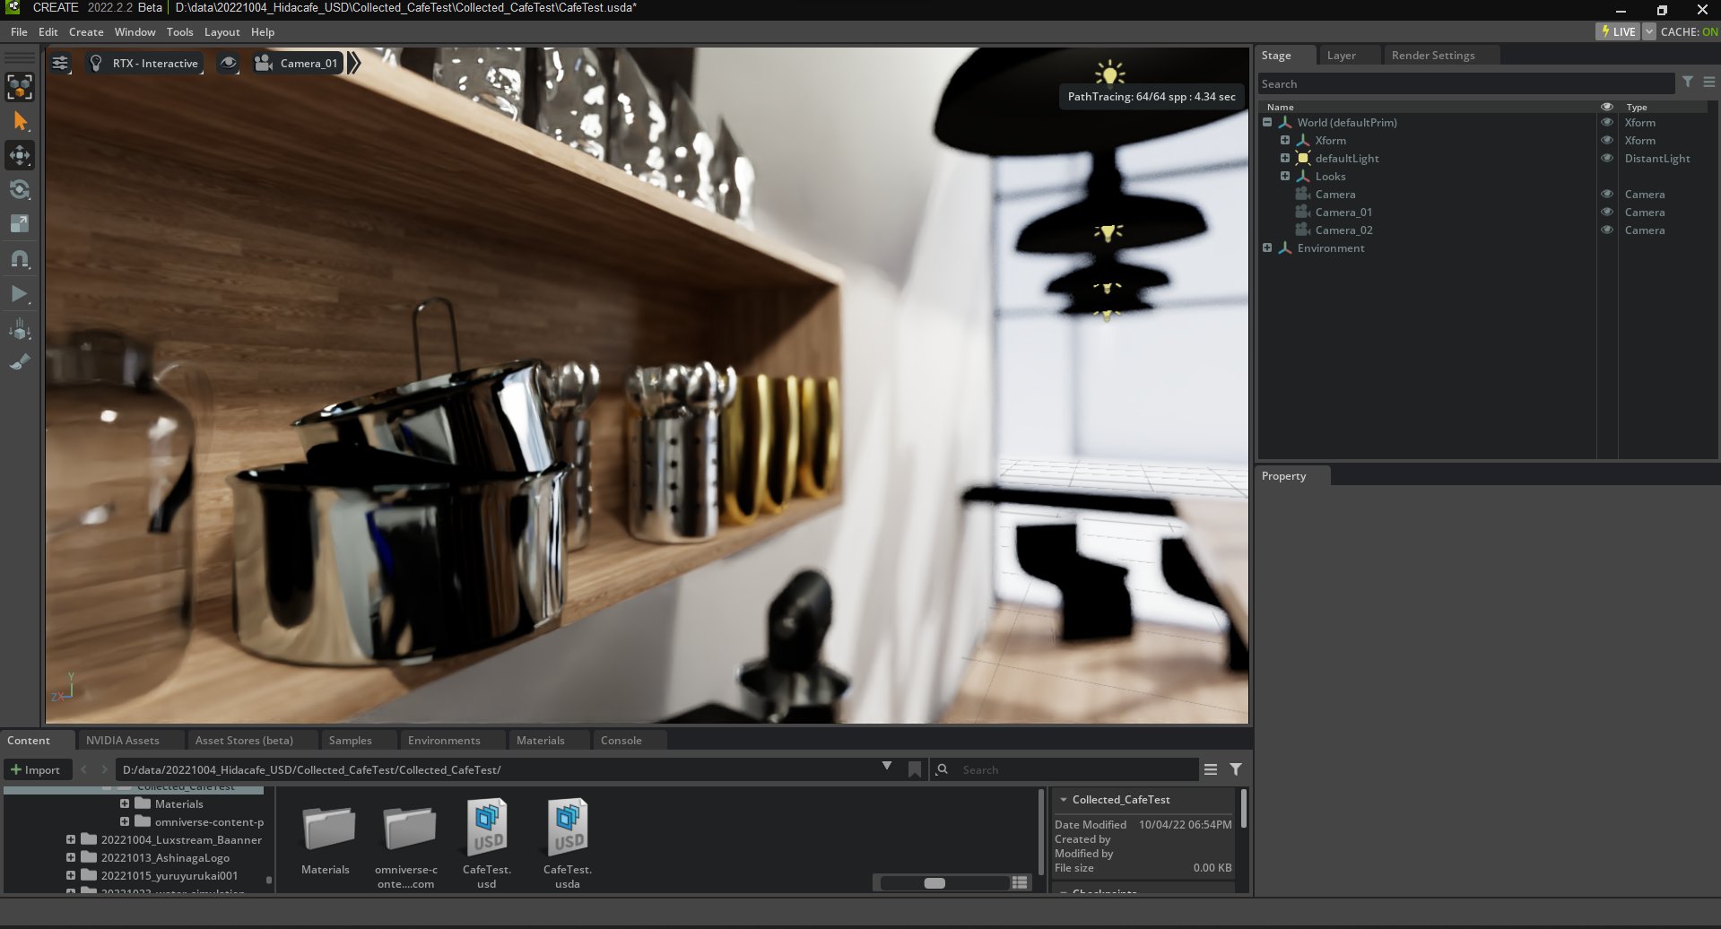The image size is (1721, 929).
Task: Click the content path dropdown triangle
Action: 886,767
